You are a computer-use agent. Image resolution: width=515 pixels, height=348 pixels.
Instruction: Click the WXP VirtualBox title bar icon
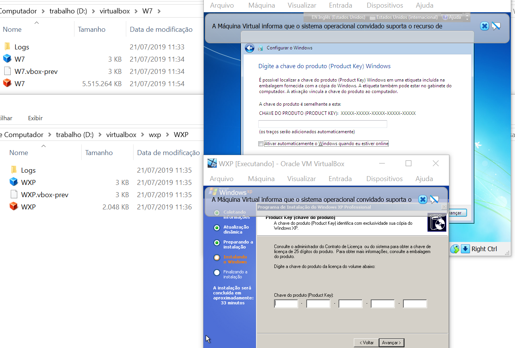coord(212,163)
